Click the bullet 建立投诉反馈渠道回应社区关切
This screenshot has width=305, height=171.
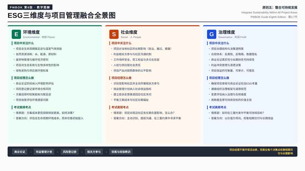click(x=133, y=94)
